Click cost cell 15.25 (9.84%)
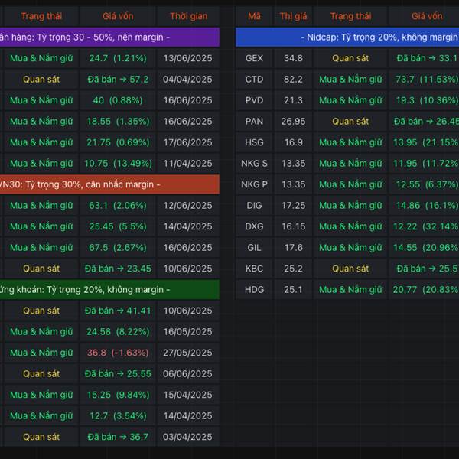The width and height of the screenshot is (459, 459). pos(118,395)
